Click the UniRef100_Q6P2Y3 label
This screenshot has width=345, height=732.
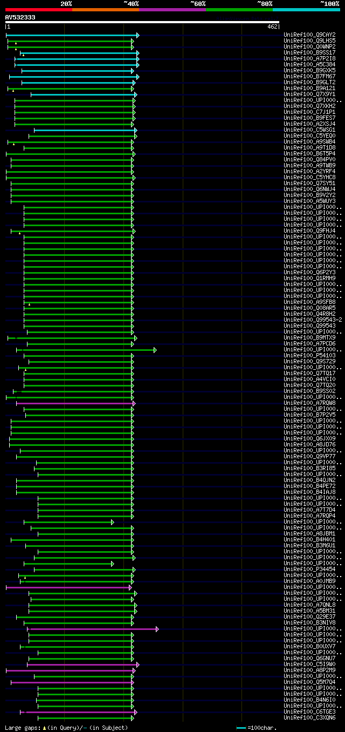tap(309, 273)
